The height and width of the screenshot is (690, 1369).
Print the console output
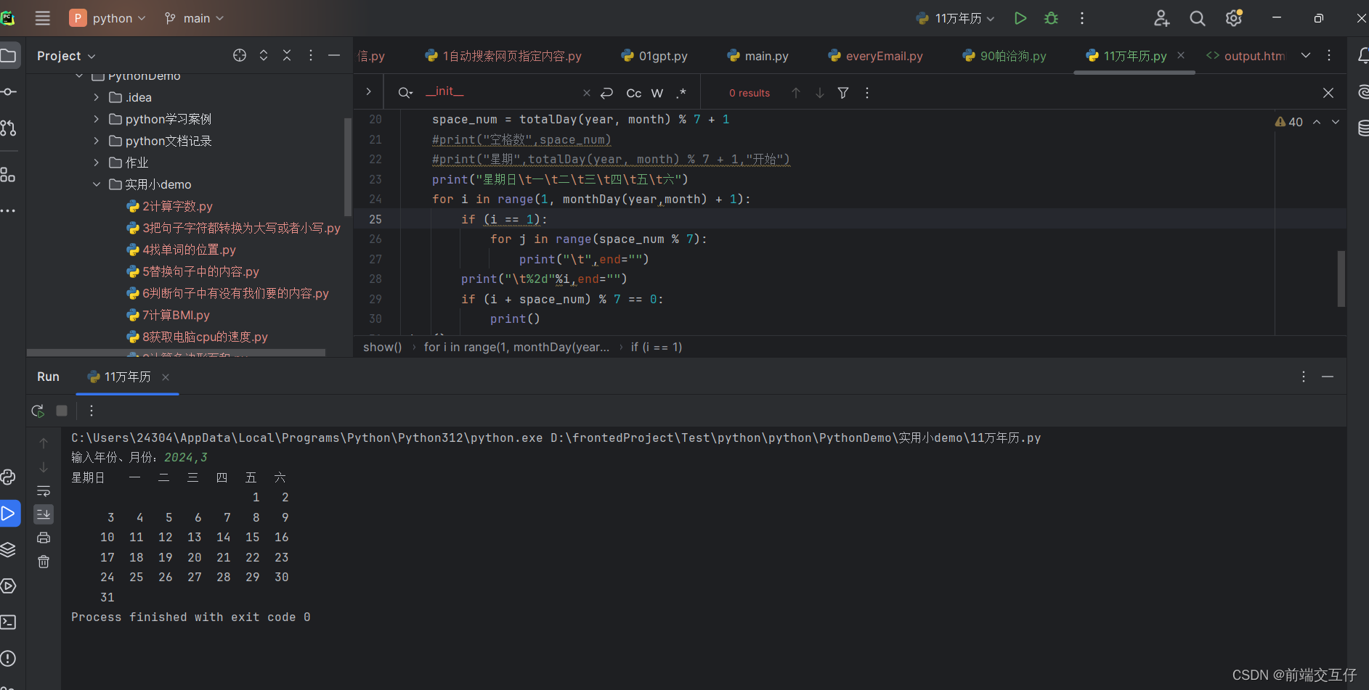tap(44, 538)
